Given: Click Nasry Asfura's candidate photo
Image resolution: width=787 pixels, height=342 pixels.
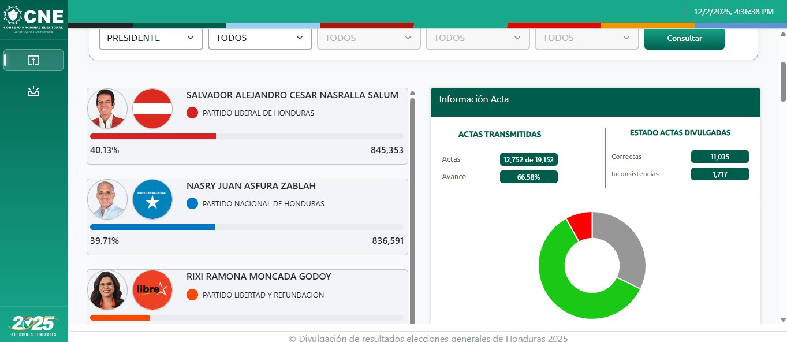Looking at the screenshot, I should [x=107, y=199].
